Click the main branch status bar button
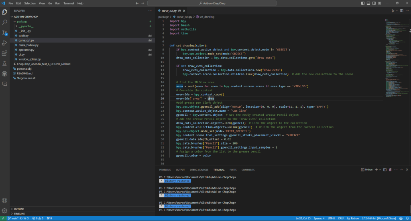 pyautogui.click(x=14, y=218)
